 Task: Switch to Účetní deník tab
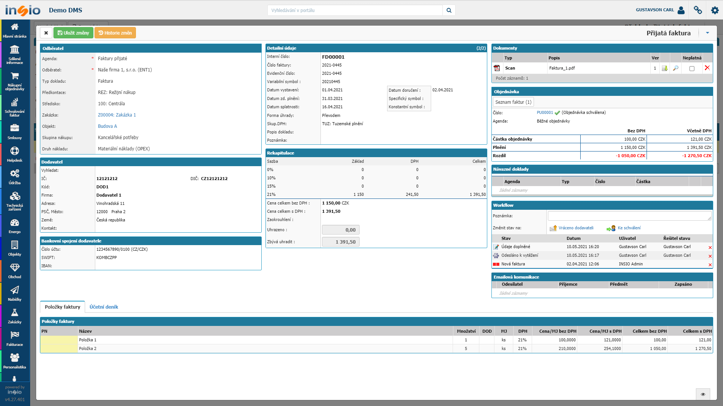(x=104, y=307)
